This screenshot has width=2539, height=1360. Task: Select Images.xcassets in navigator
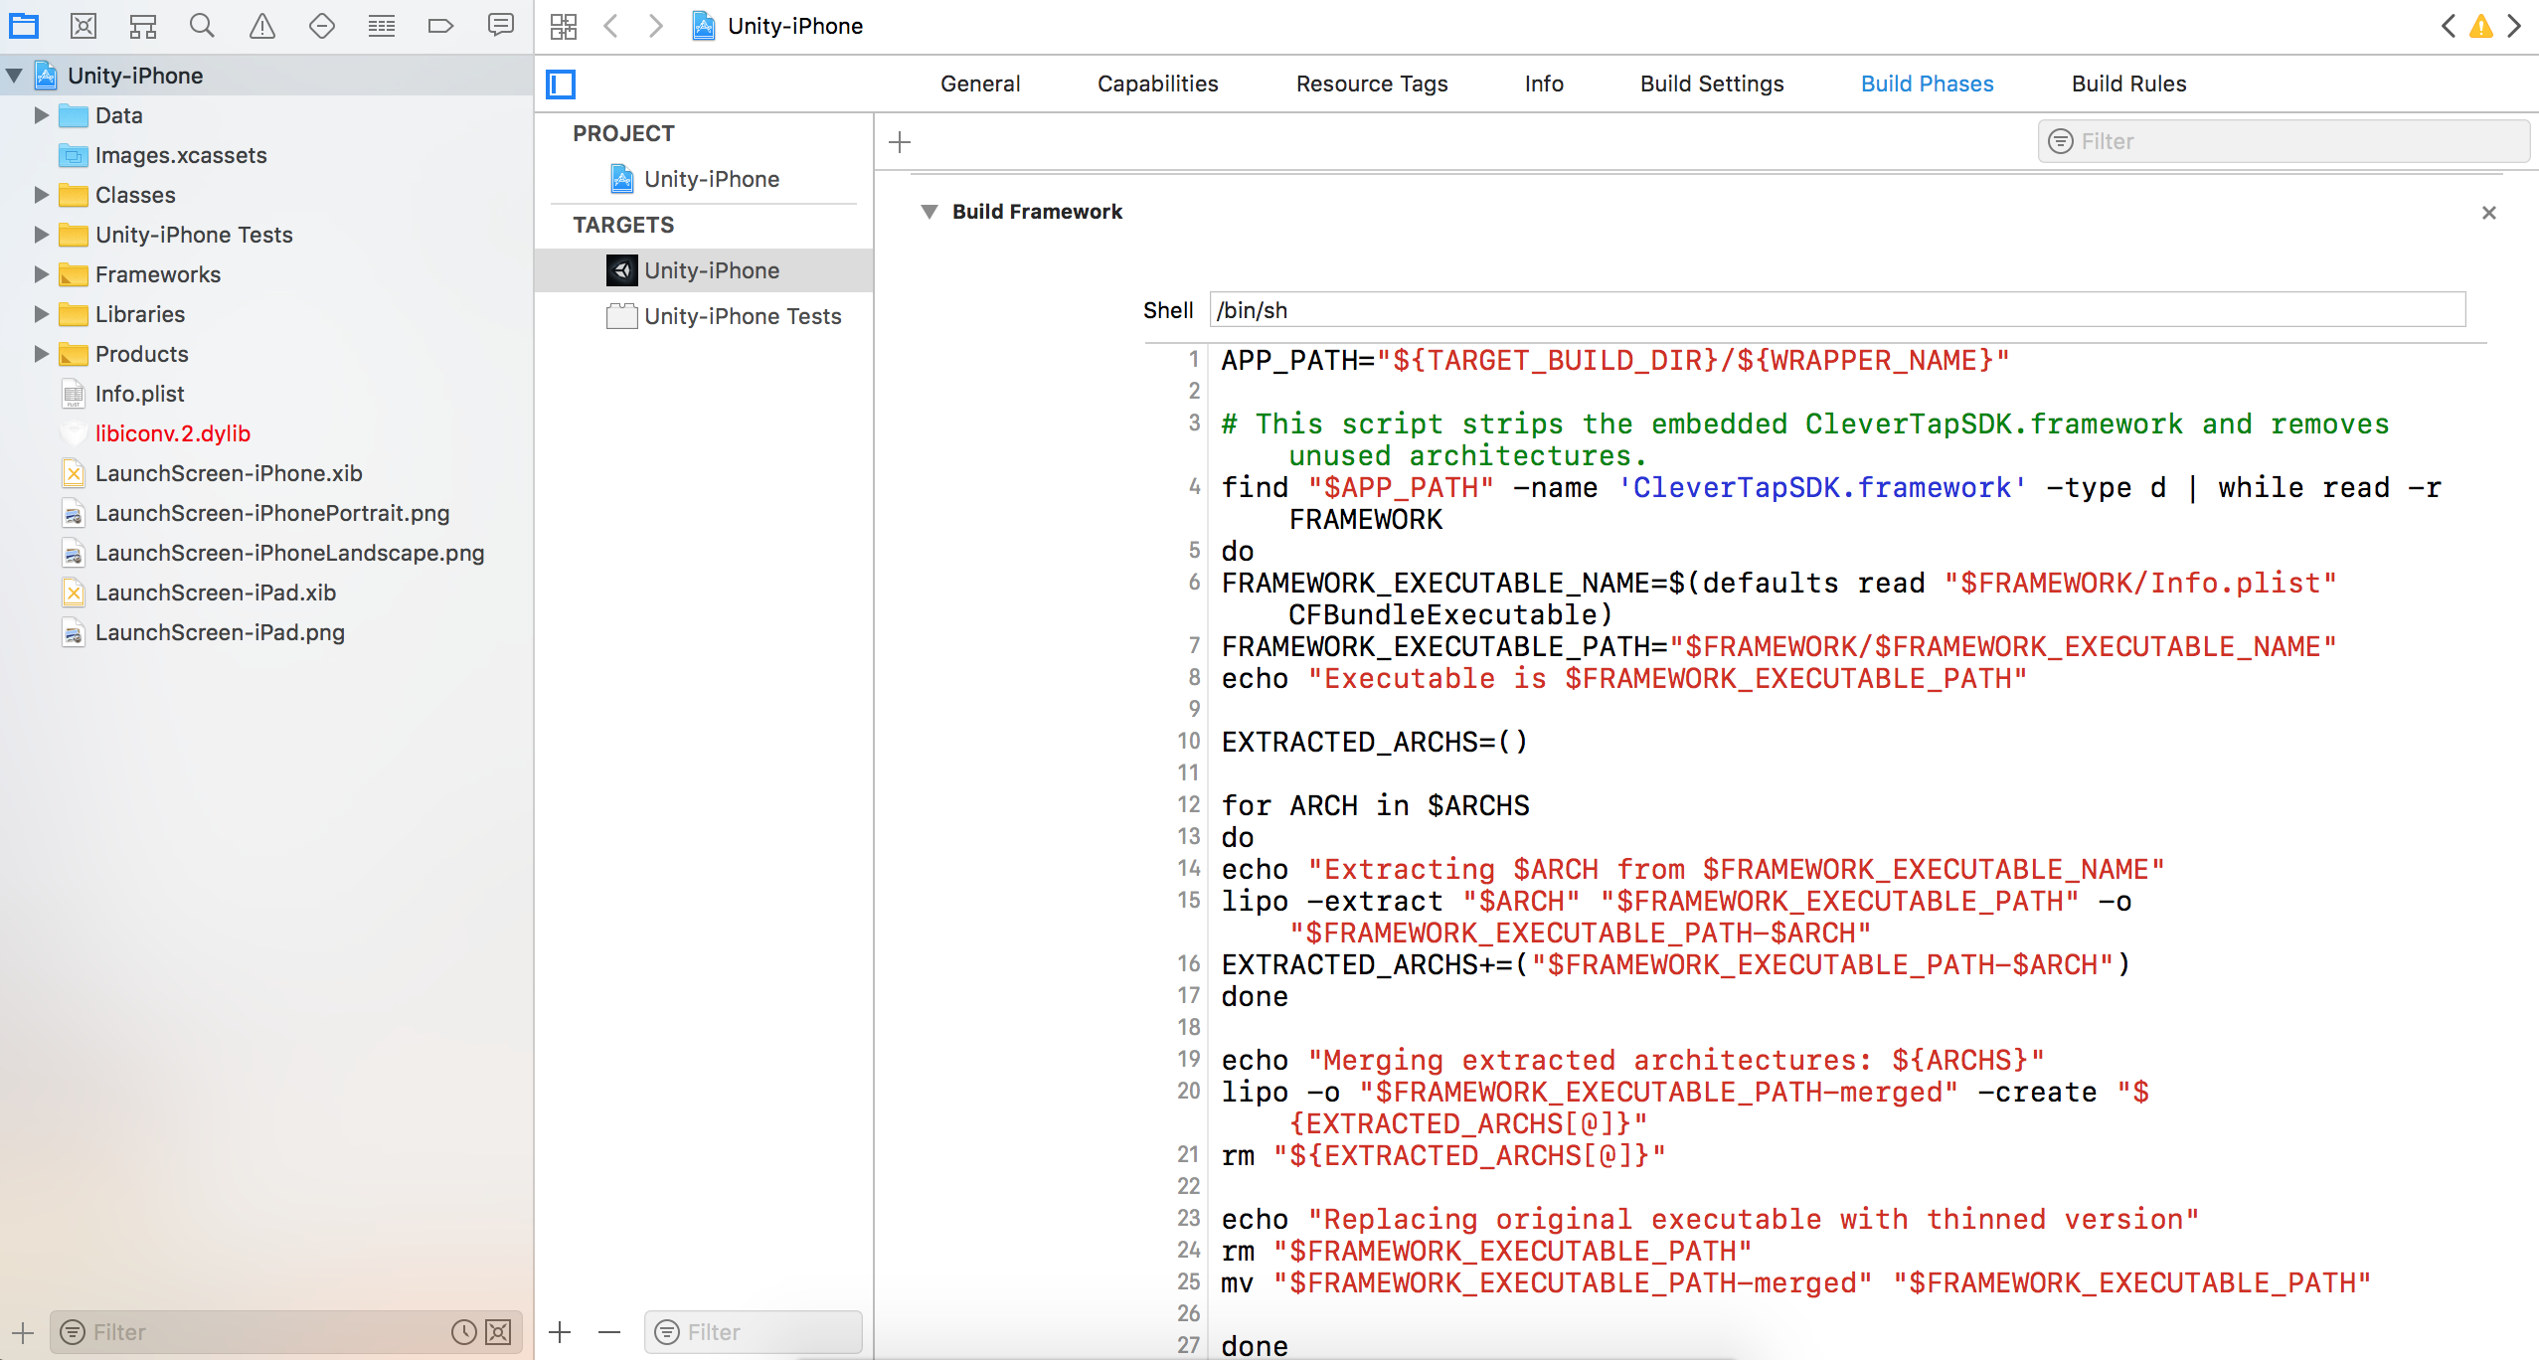pyautogui.click(x=181, y=155)
